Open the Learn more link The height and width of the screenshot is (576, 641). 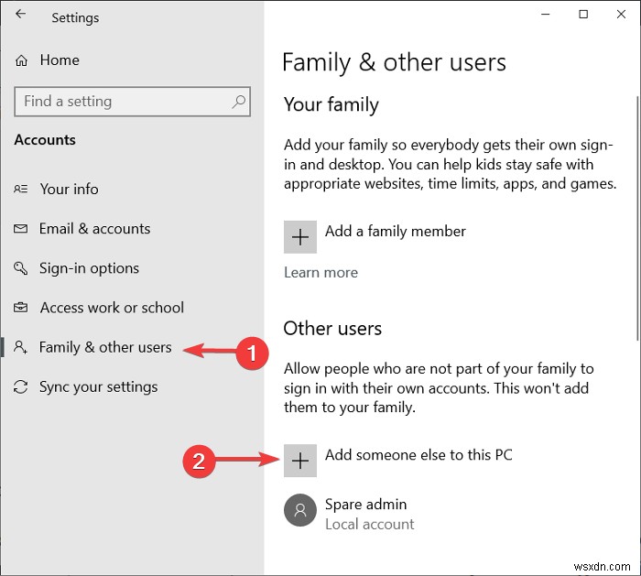coord(320,273)
